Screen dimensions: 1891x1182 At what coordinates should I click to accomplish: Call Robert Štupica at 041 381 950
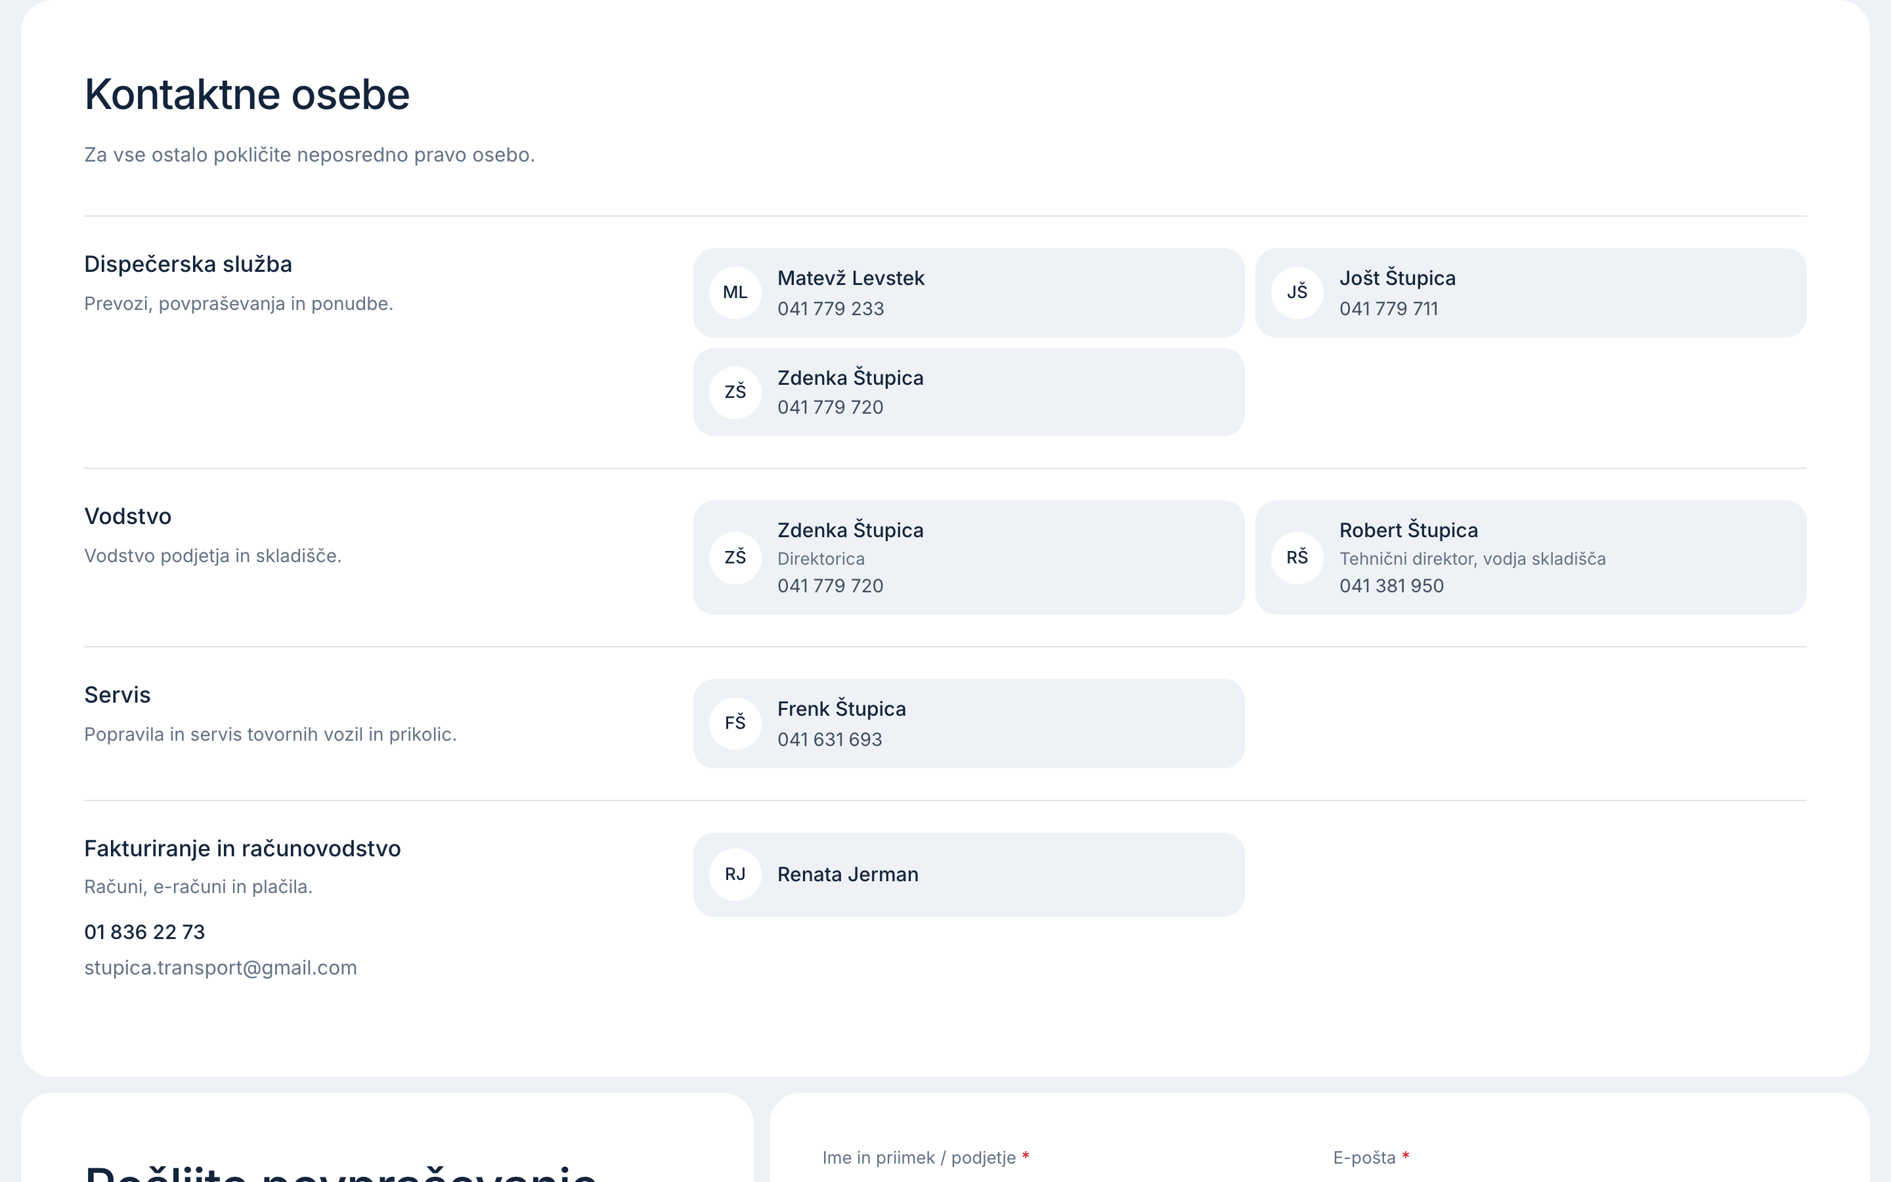point(1392,586)
